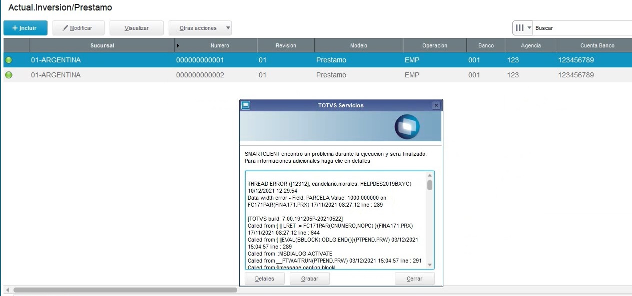The width and height of the screenshot is (632, 296).
Task: Click 01-ARGENTINA in the second row
Action: 56,75
